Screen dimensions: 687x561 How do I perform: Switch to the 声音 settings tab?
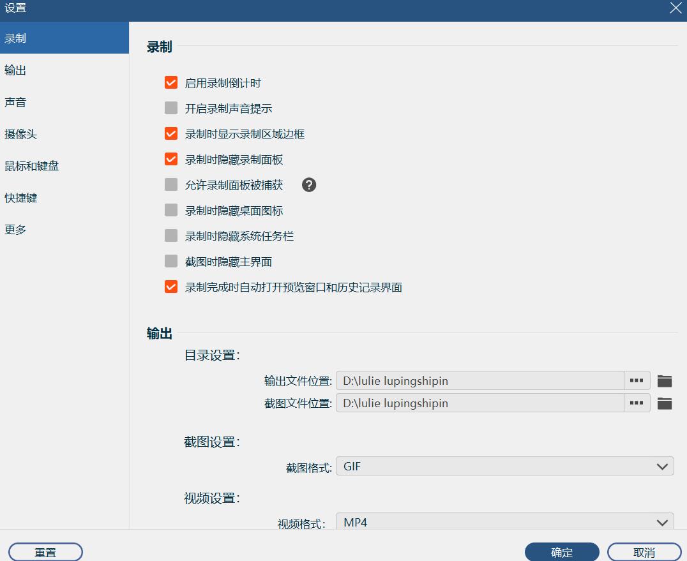coord(15,102)
